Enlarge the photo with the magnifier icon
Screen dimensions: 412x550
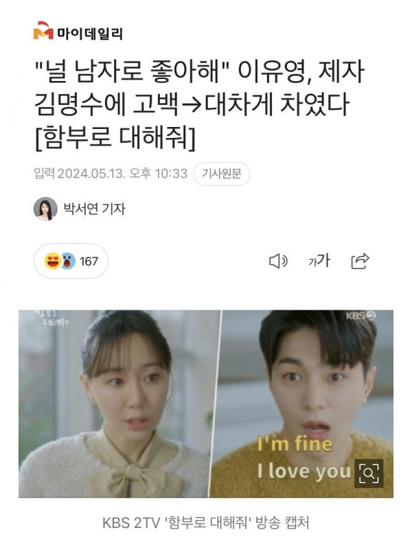pos(369,474)
